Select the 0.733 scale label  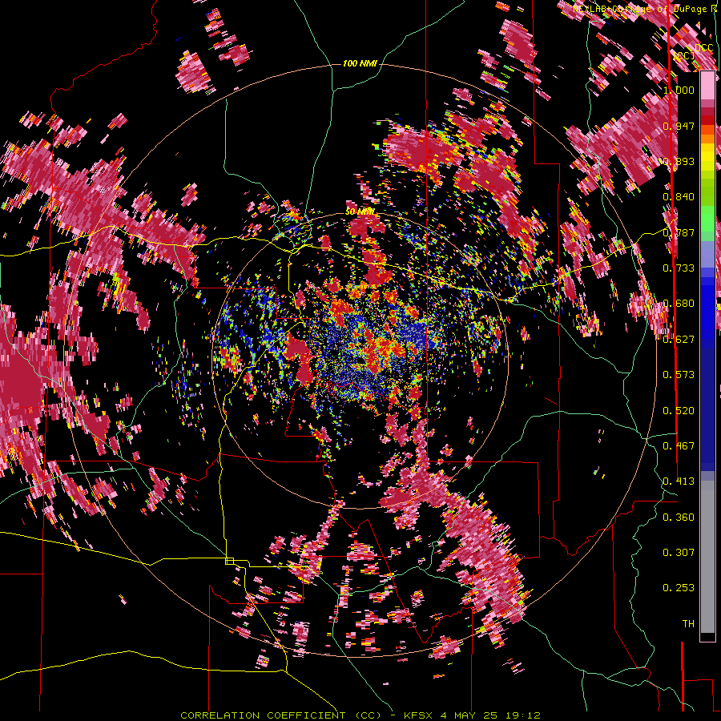(x=679, y=268)
